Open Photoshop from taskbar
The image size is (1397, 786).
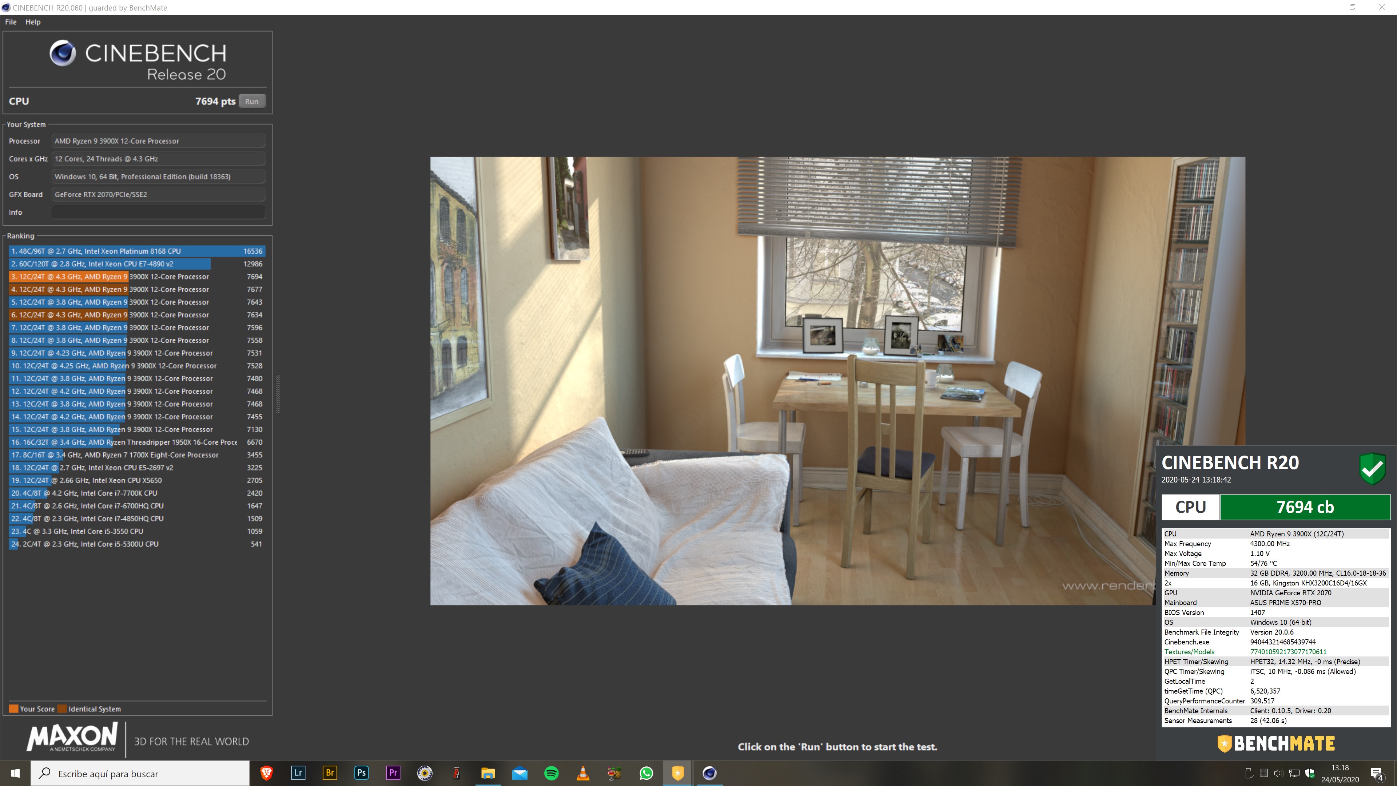(361, 773)
